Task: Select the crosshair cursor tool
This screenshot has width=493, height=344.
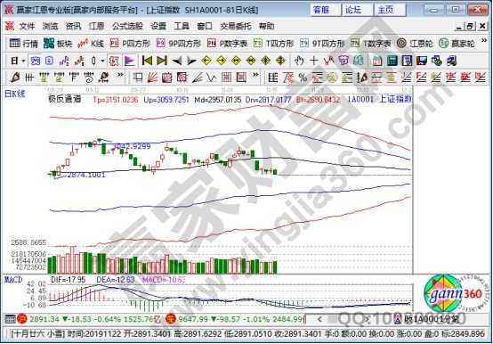Action: coord(313,61)
